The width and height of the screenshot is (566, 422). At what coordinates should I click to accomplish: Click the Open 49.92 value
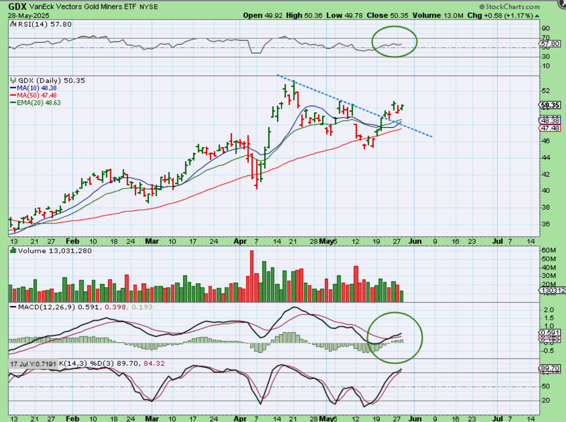pyautogui.click(x=262, y=15)
